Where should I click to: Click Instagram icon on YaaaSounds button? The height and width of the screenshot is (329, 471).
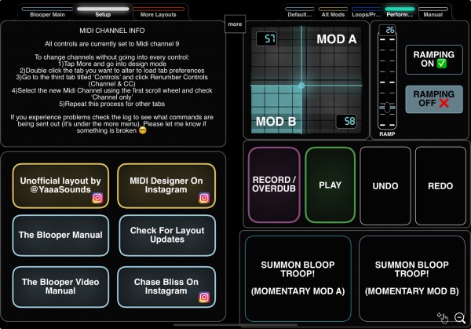point(97,198)
